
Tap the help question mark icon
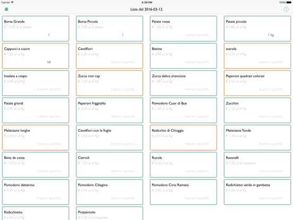286,9
